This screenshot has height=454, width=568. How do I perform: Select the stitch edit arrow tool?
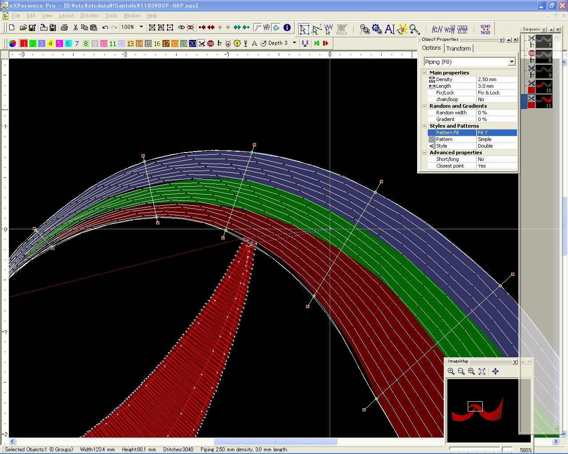click(328, 29)
